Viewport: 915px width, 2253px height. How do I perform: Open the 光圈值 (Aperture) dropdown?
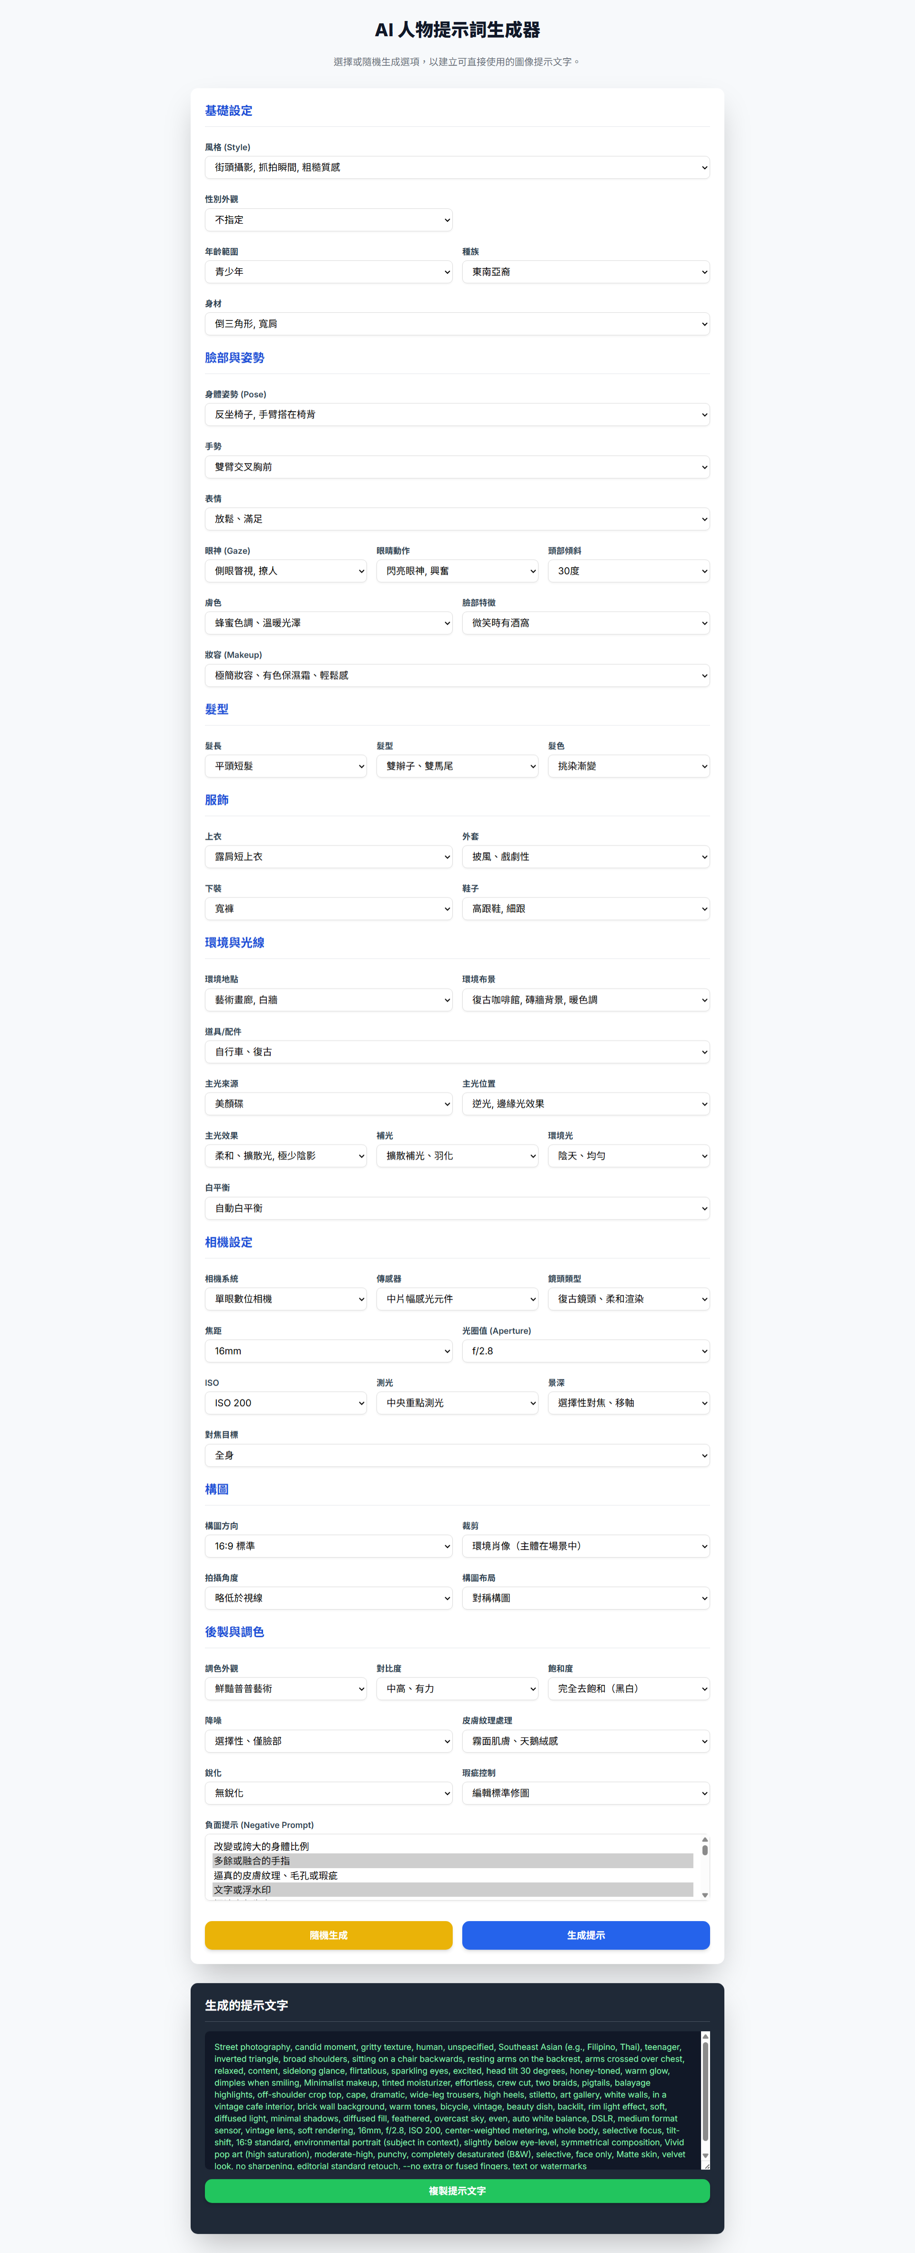coord(585,1350)
